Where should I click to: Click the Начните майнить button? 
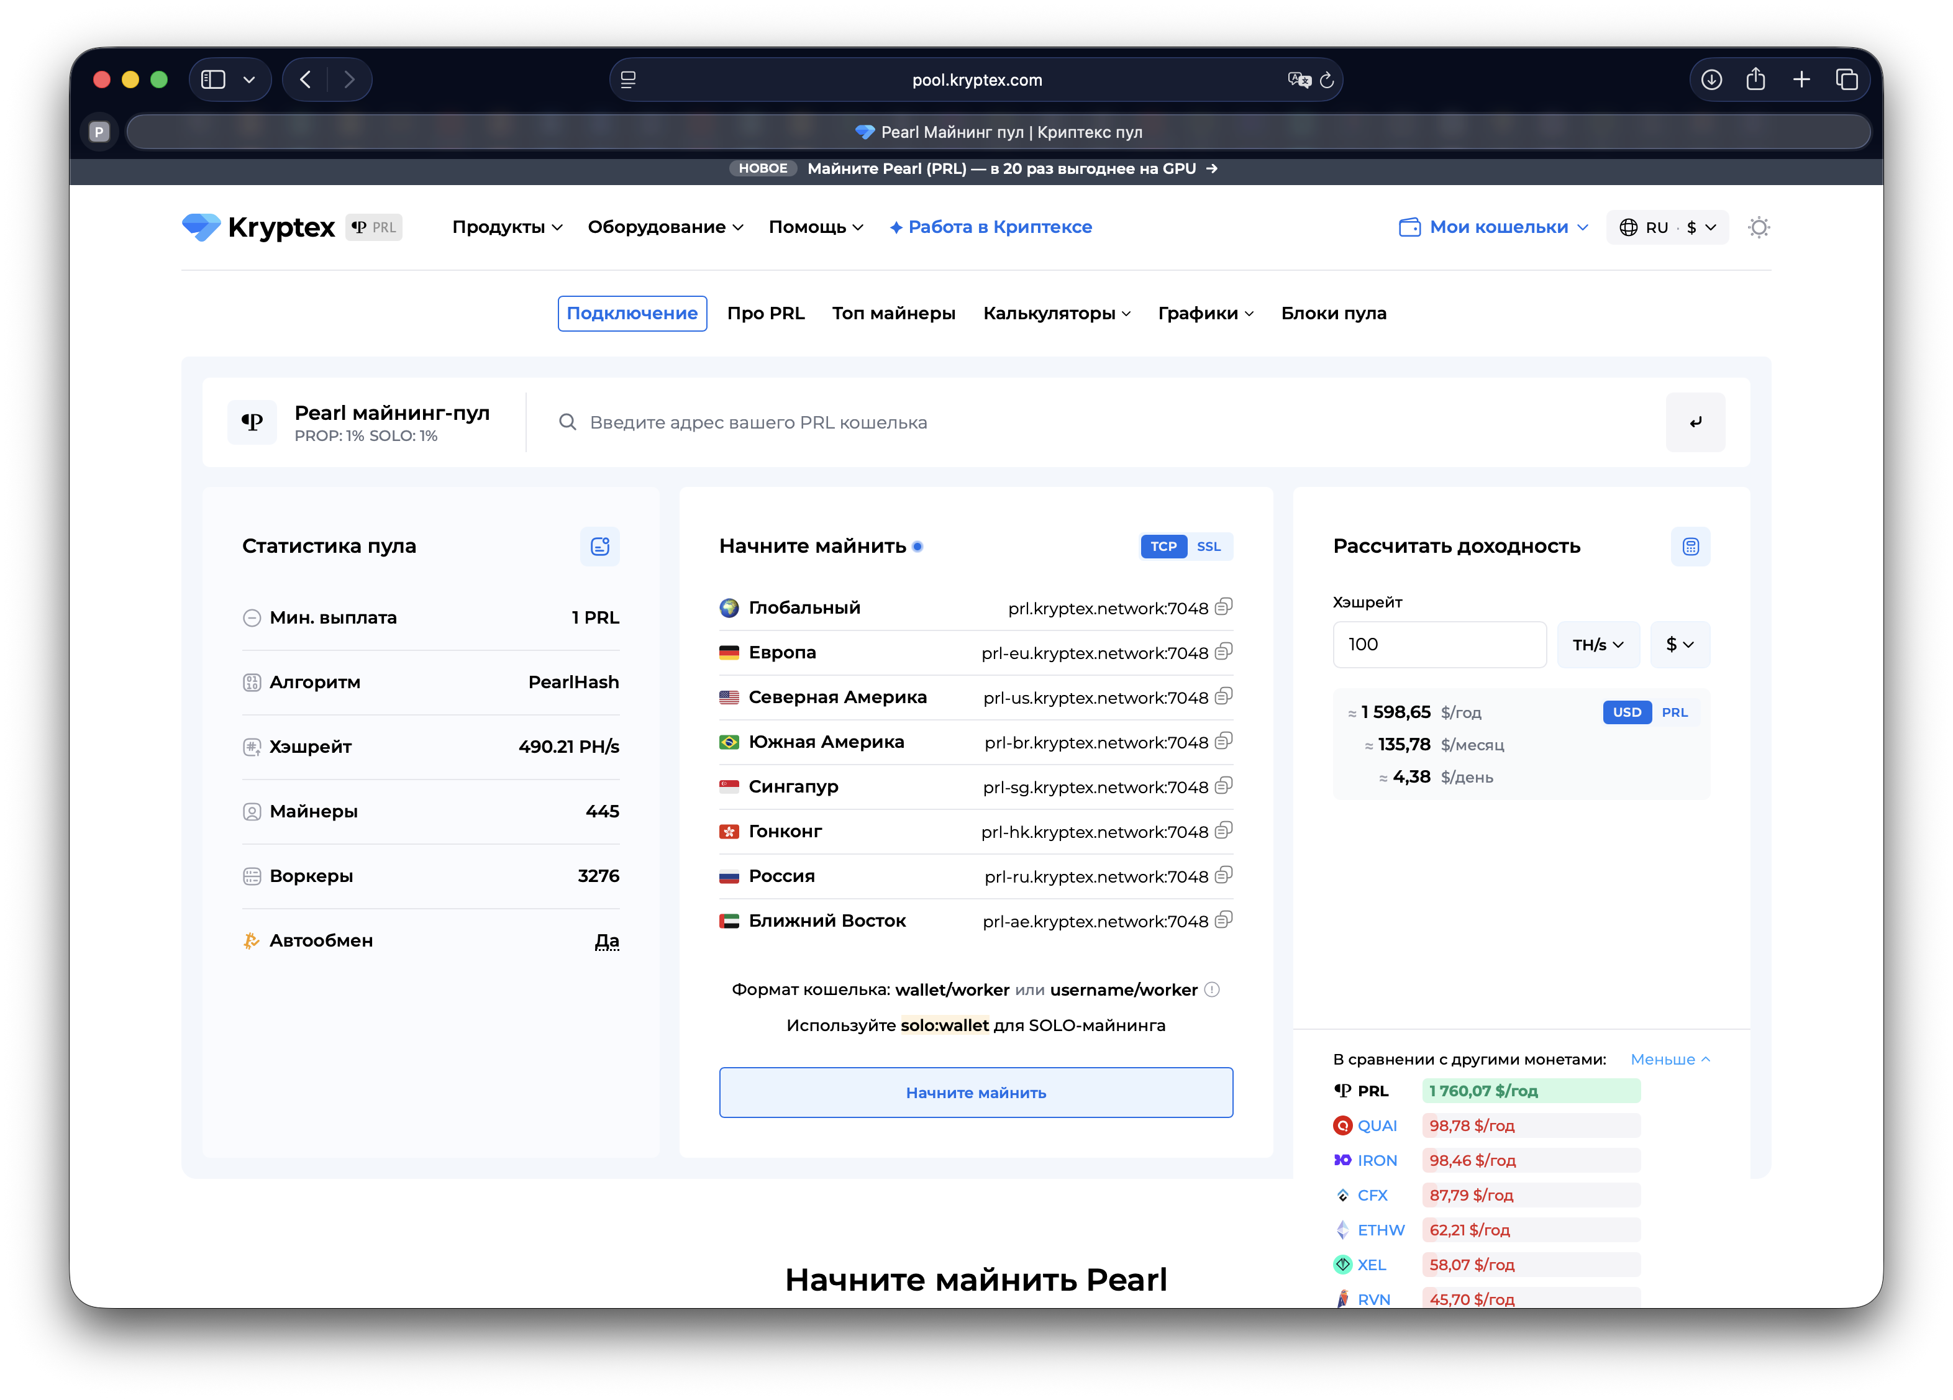tap(976, 1093)
